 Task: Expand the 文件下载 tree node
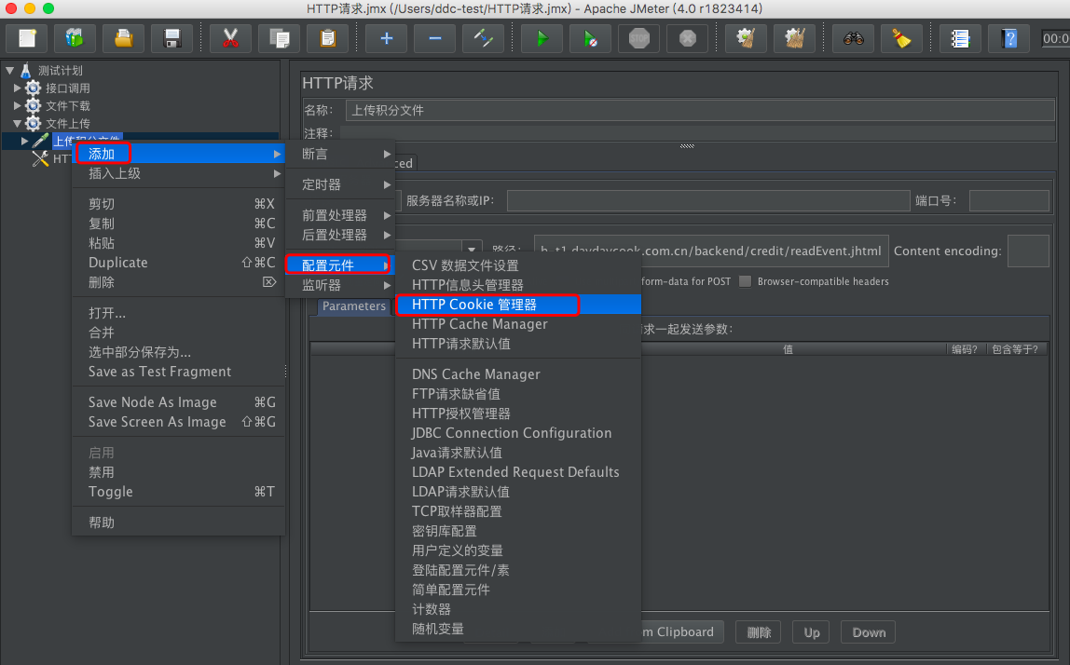(17, 106)
